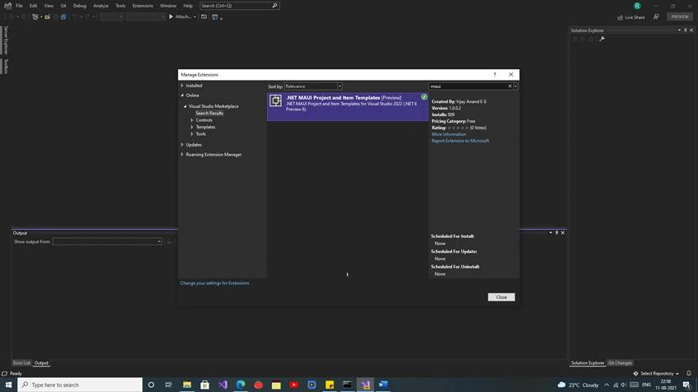Image resolution: width=698 pixels, height=392 pixels.
Task: Click the star rating of the extension
Action: (x=457, y=128)
